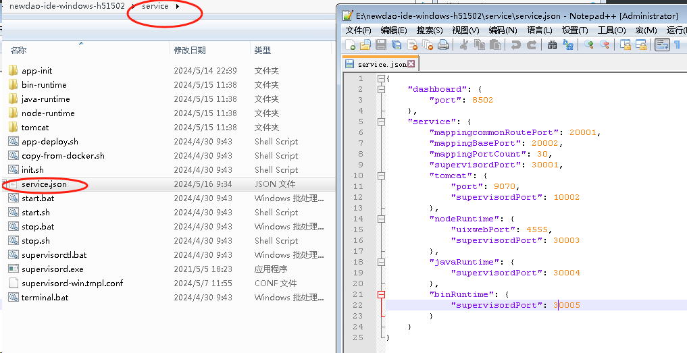Select the start.bat file icon
Viewport: 687px width, 353px height.
[14, 198]
